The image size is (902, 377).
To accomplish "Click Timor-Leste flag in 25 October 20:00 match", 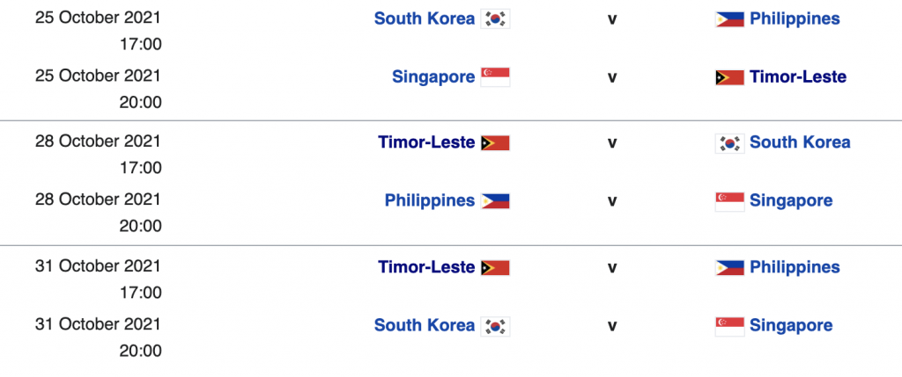I will pos(729,76).
